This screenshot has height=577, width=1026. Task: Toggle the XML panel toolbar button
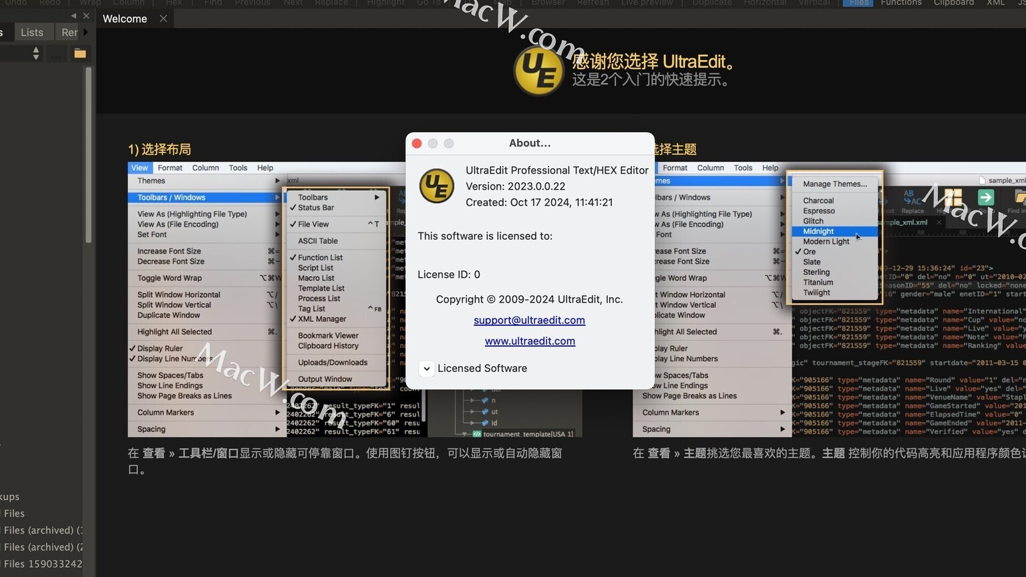pyautogui.click(x=995, y=3)
